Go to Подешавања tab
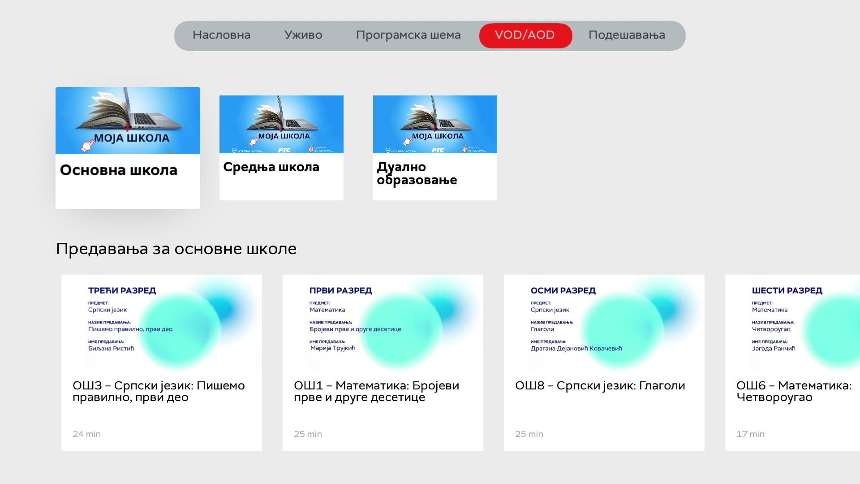 (x=627, y=35)
